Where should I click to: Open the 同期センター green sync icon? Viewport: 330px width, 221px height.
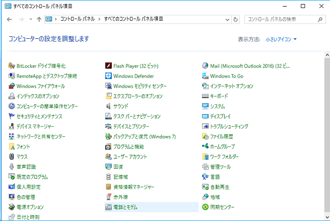pos(205,207)
